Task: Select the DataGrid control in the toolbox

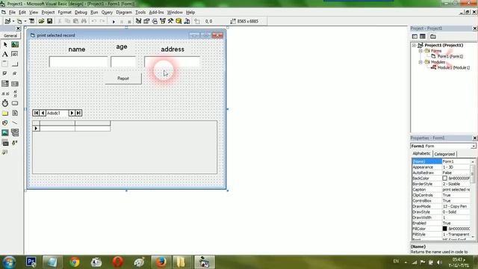Action: tap(5, 152)
